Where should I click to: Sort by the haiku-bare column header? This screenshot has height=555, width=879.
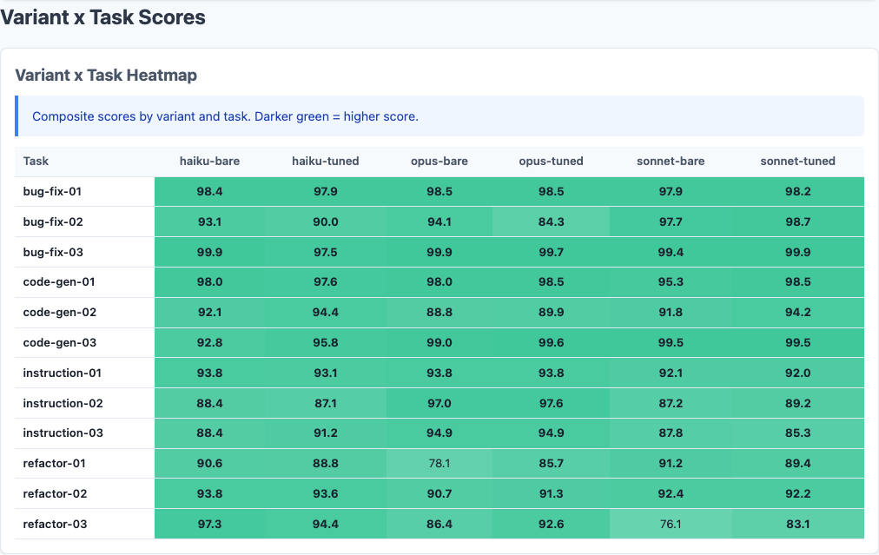209,161
